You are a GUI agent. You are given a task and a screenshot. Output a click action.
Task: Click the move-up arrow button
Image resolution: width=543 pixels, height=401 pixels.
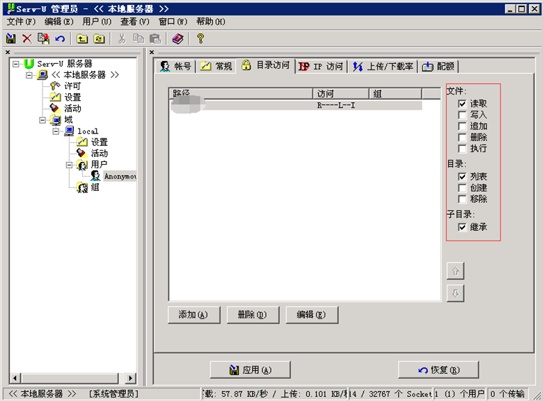tap(455, 271)
